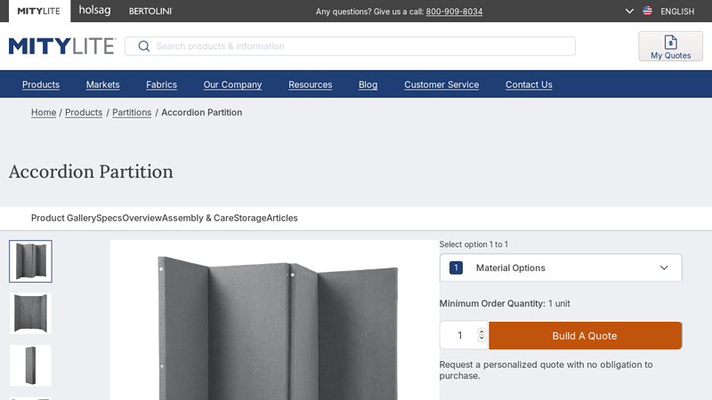Increase quantity with up stepper arrow
The image size is (712, 400).
point(481,332)
